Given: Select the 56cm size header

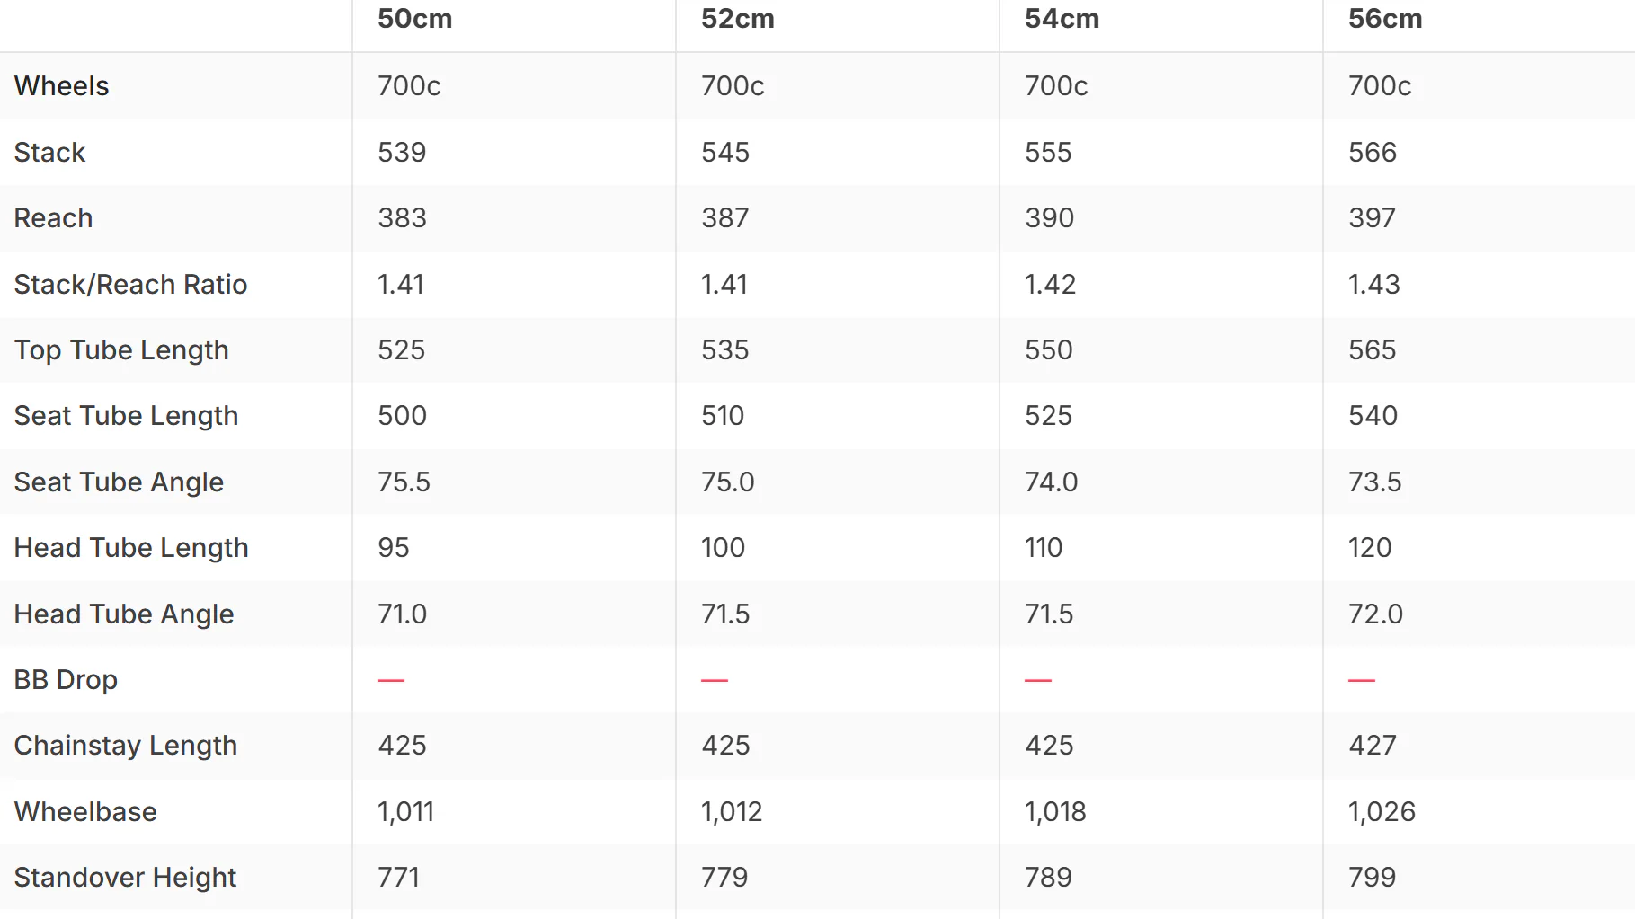Looking at the screenshot, I should [1385, 19].
